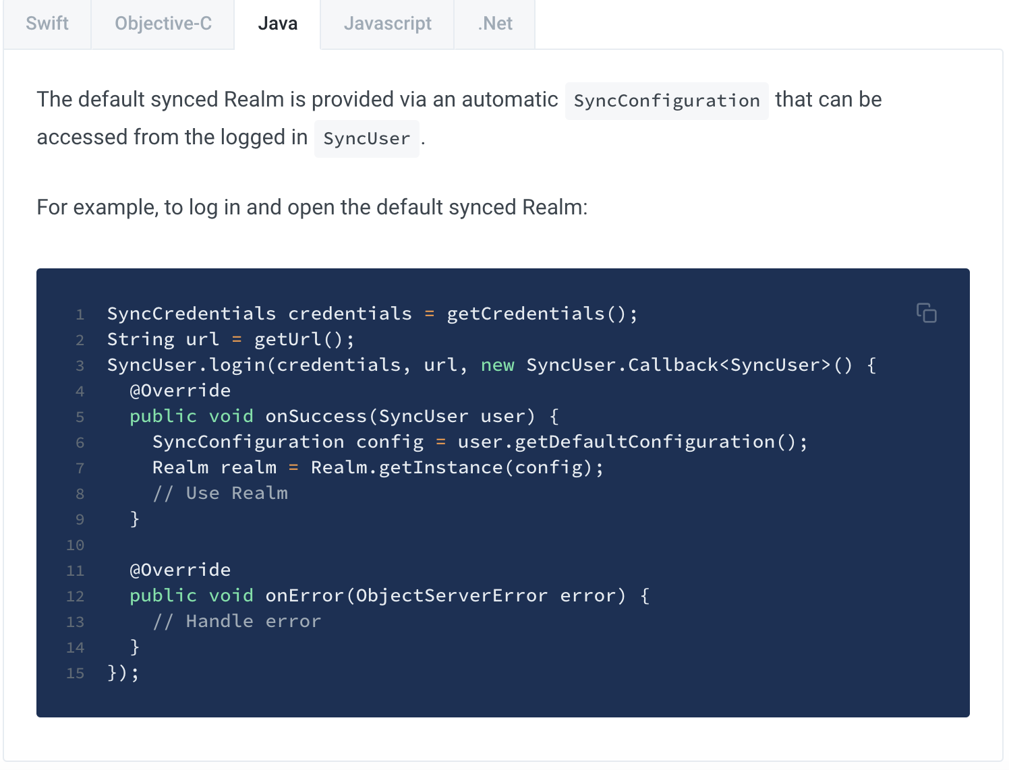Screen dimensions: 1009x770
Task: Switch to the Swift tab
Action: tap(47, 24)
